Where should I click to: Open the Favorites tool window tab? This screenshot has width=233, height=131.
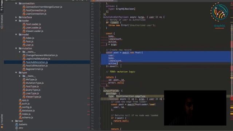click(2, 121)
